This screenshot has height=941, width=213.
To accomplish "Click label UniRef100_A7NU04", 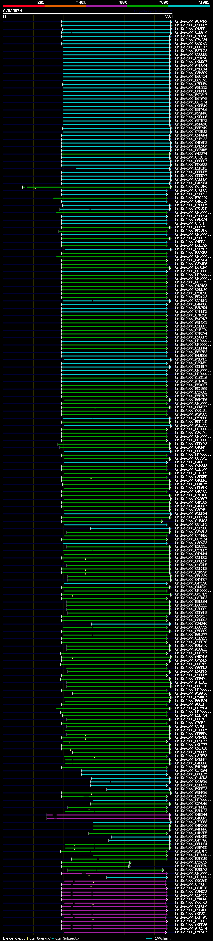I will coord(191,66).
